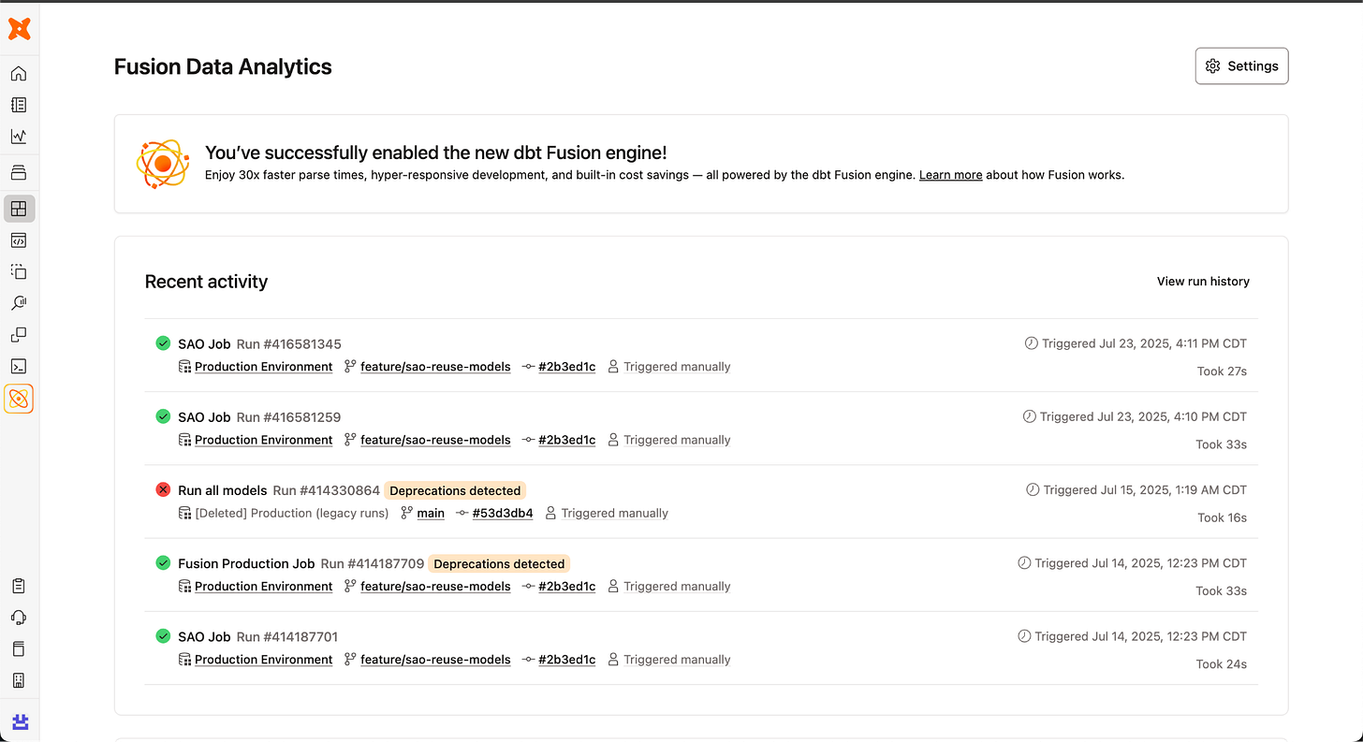Open the Settings button
The image size is (1363, 742).
[1241, 66]
